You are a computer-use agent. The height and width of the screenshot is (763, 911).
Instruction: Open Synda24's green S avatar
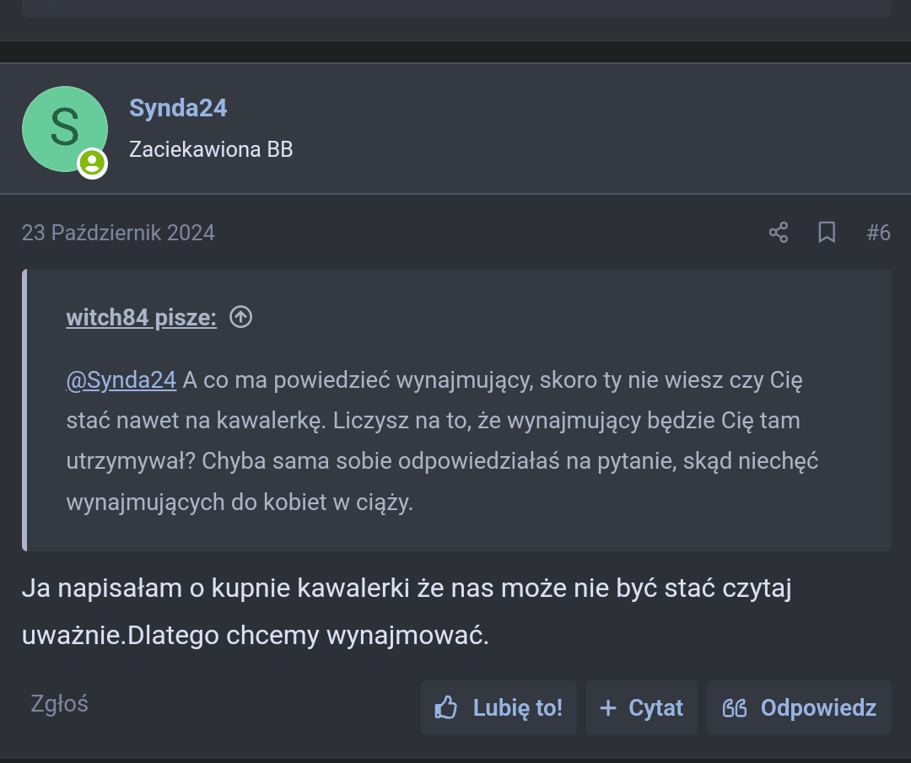pos(64,129)
